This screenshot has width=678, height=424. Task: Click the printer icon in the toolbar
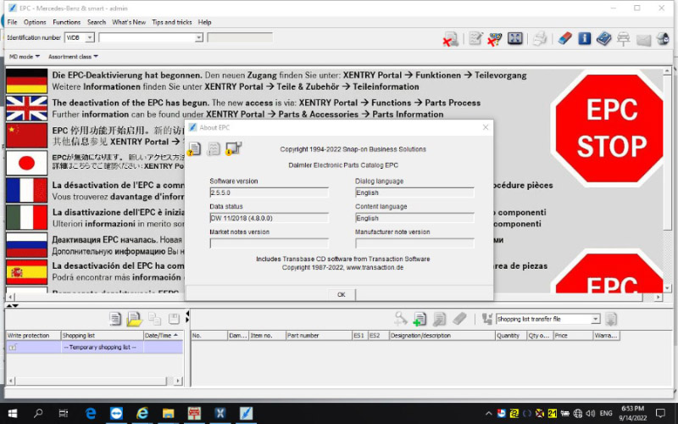pos(540,38)
